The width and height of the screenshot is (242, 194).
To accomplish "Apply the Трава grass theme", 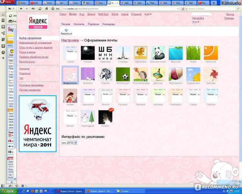I will [x=193, y=53].
